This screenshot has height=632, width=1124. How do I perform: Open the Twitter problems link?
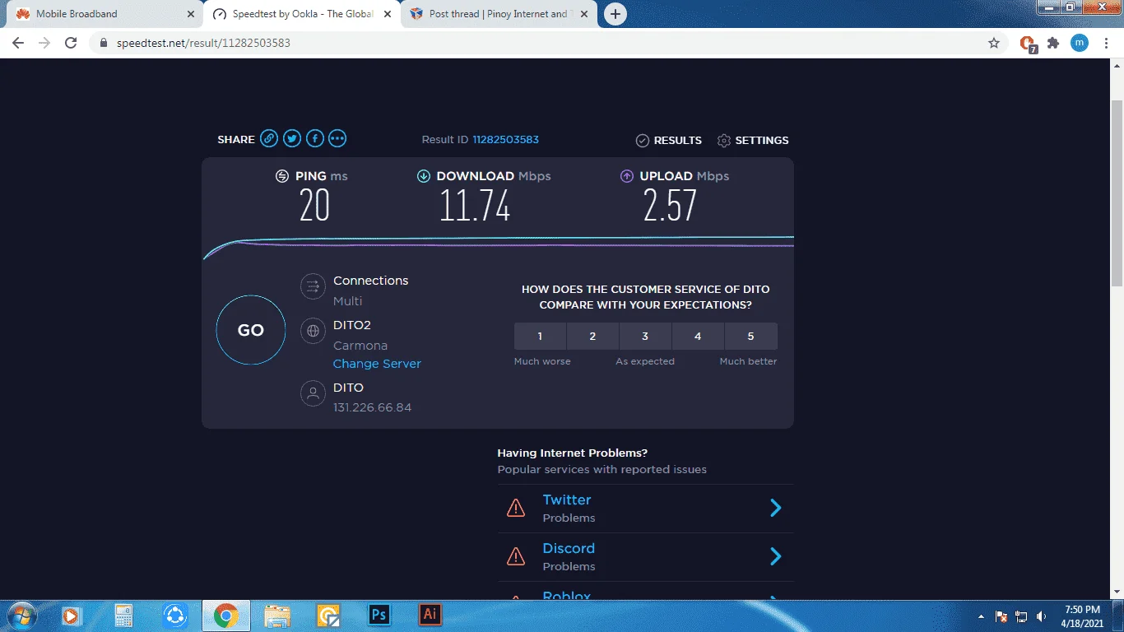click(567, 500)
